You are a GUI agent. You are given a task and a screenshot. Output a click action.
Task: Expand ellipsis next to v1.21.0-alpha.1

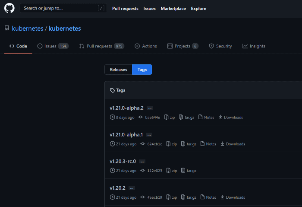[149, 135]
